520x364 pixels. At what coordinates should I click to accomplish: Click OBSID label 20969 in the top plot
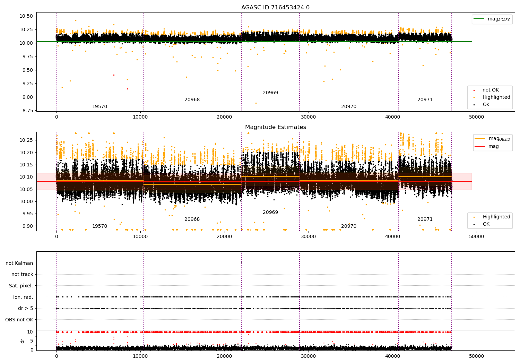coord(270,93)
